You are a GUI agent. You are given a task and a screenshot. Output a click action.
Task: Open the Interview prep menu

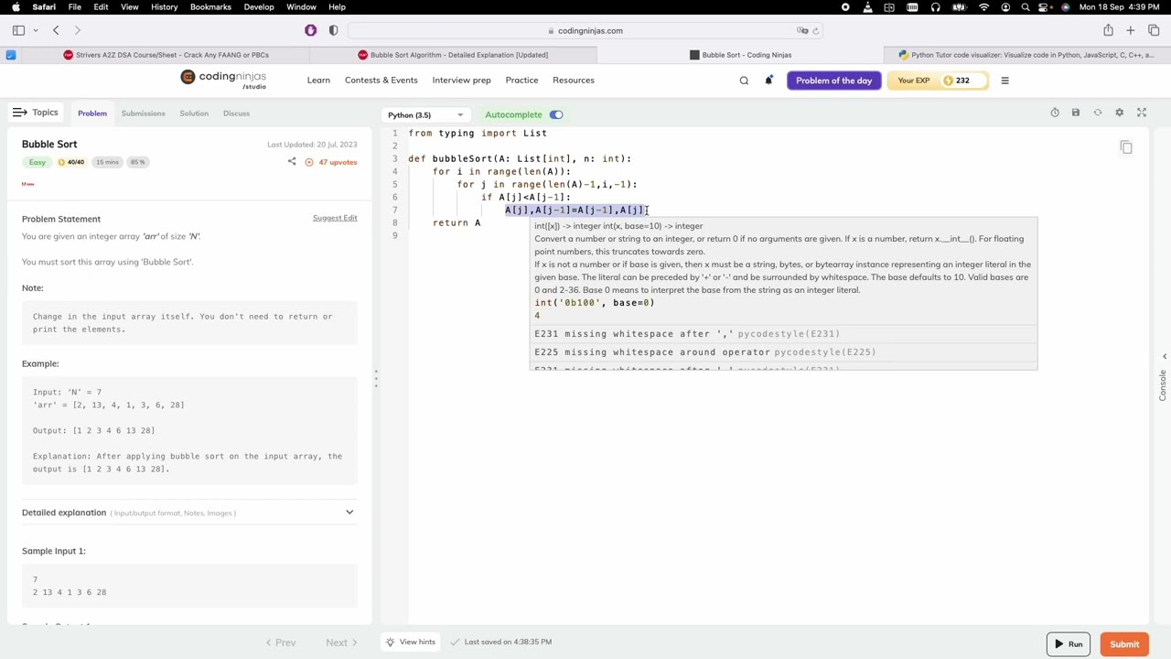462,80
